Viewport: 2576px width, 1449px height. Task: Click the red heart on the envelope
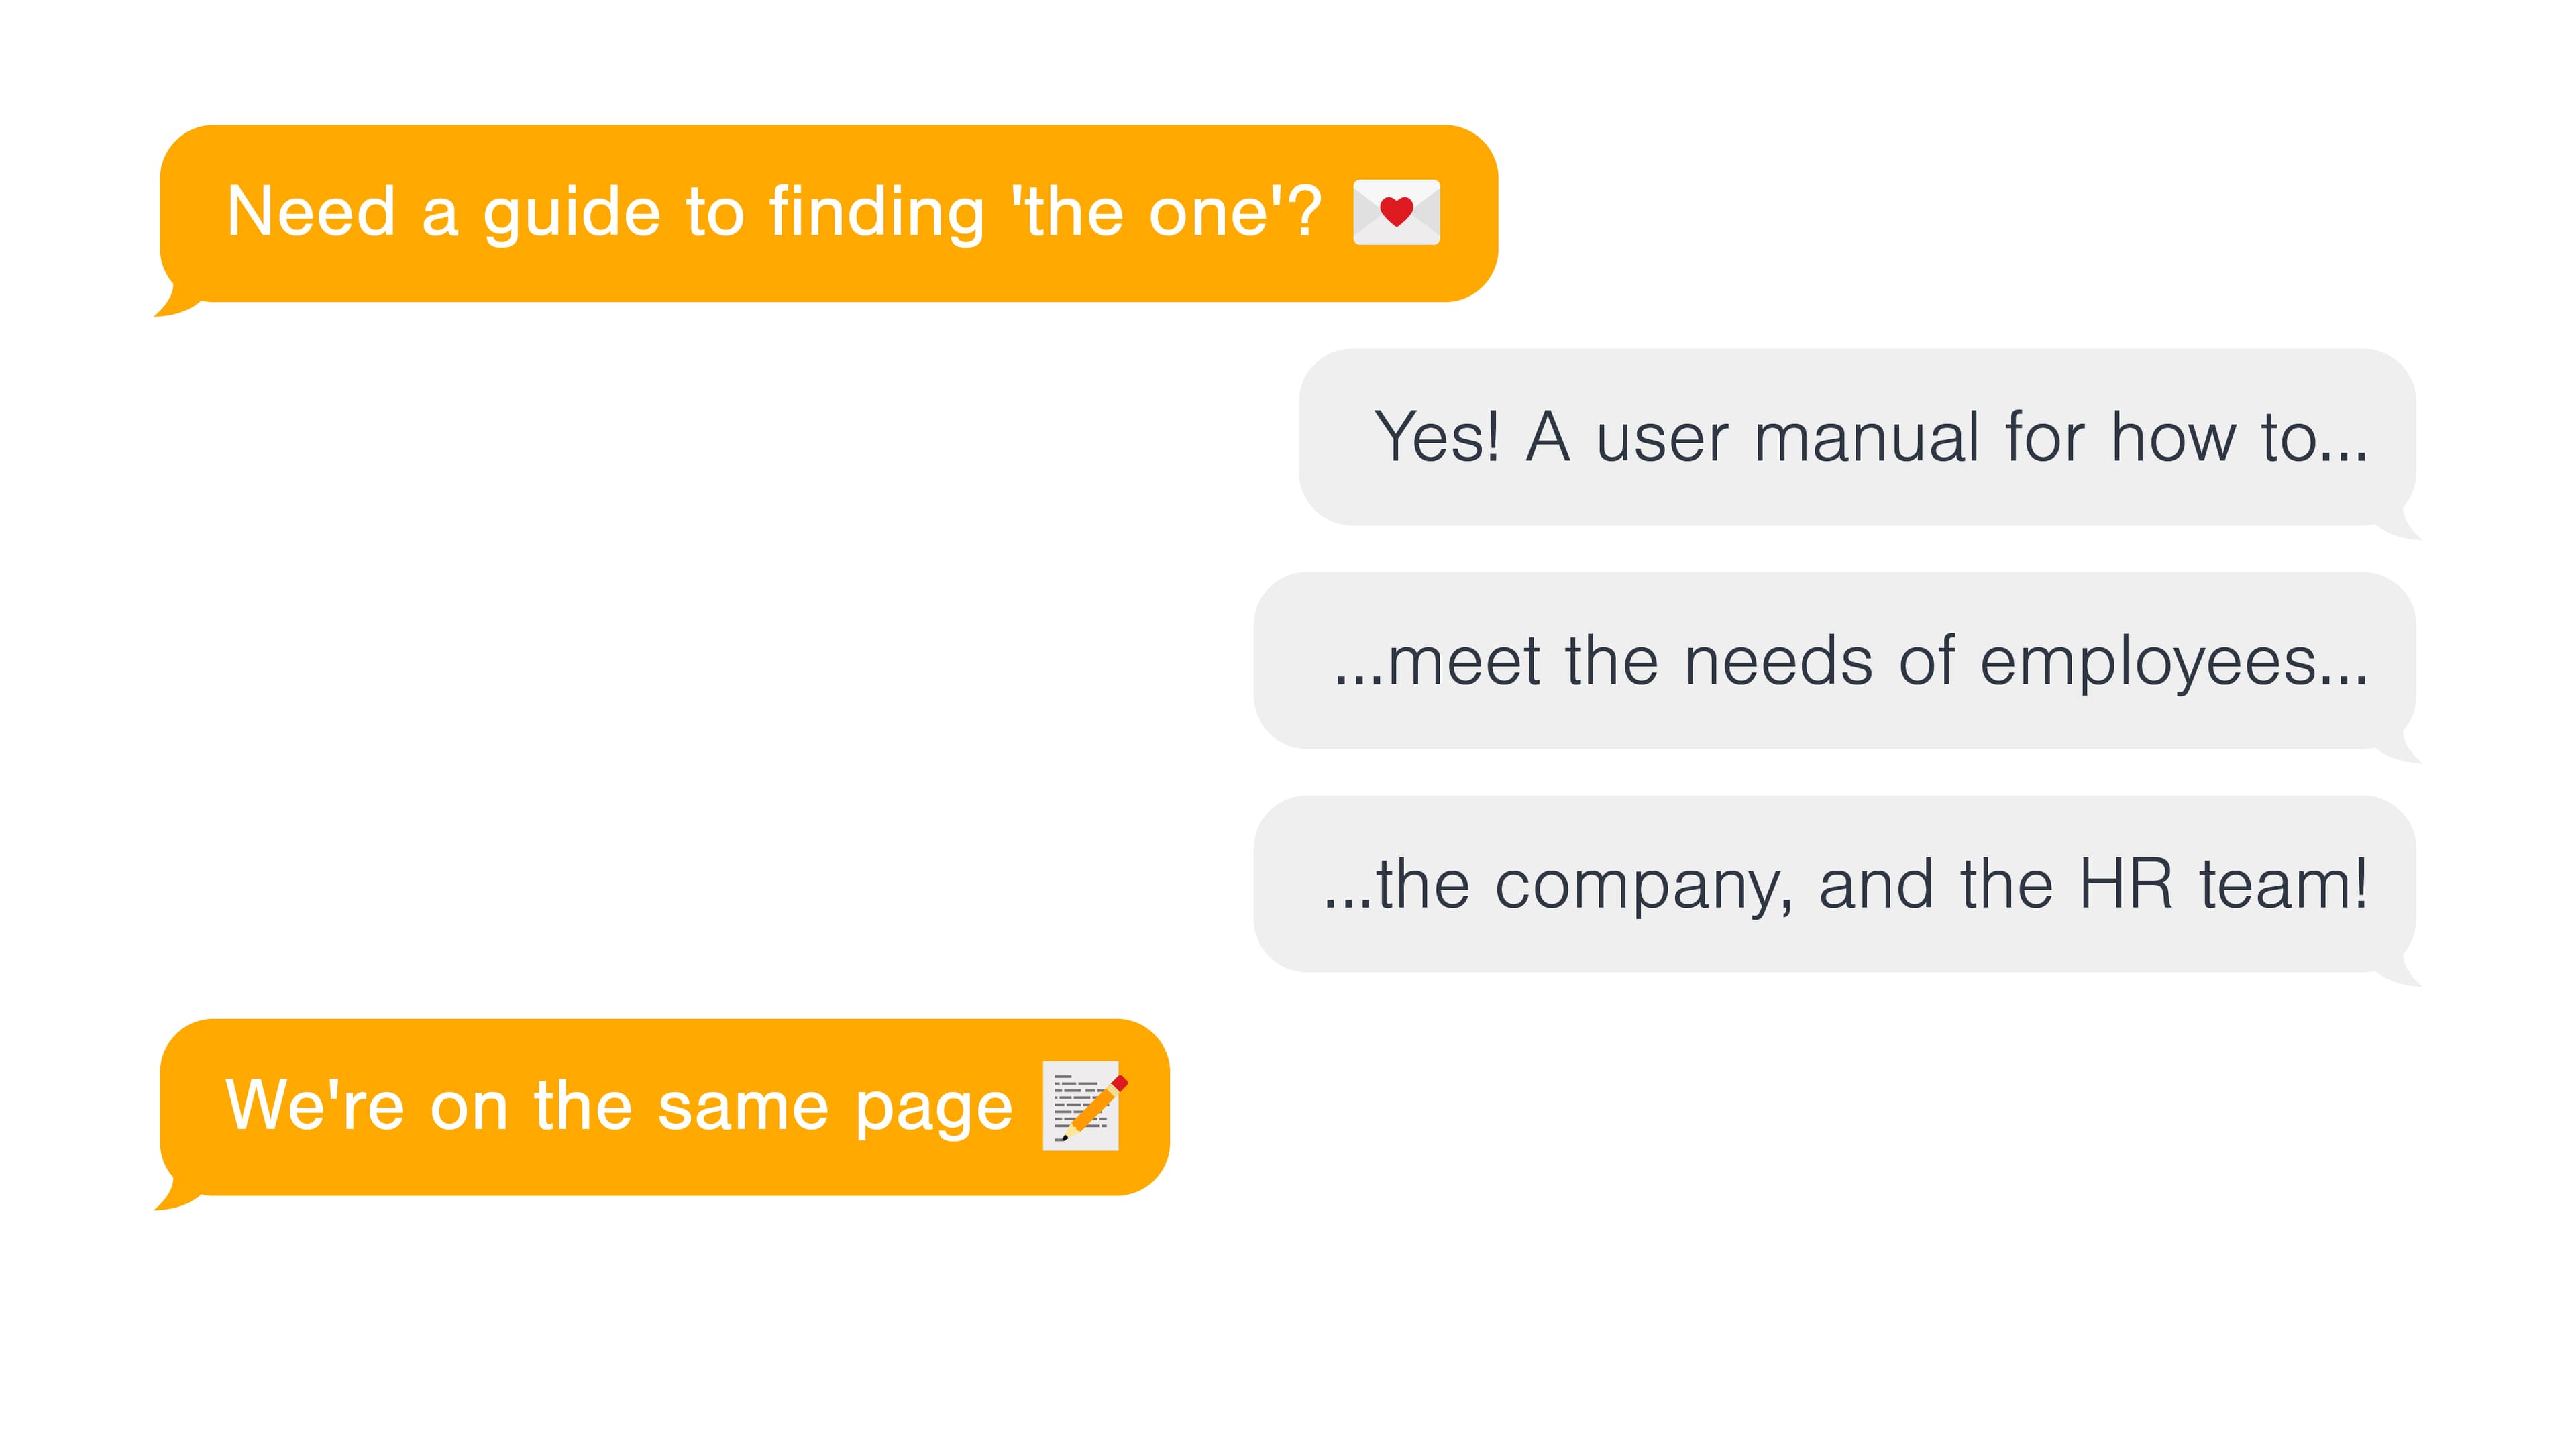click(1396, 211)
